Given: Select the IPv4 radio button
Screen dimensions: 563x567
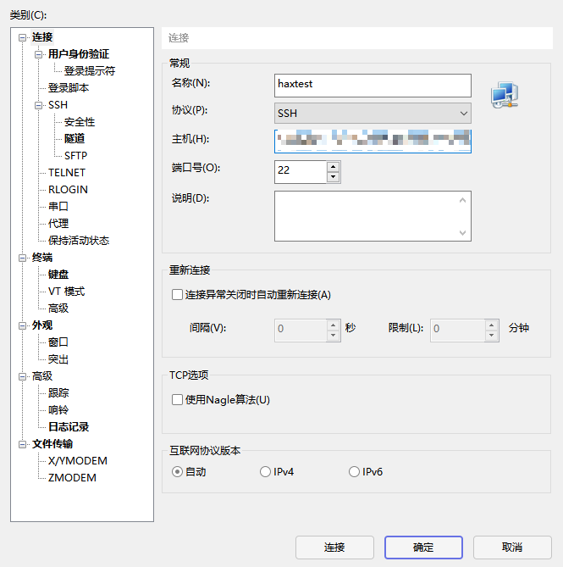Looking at the screenshot, I should [265, 471].
